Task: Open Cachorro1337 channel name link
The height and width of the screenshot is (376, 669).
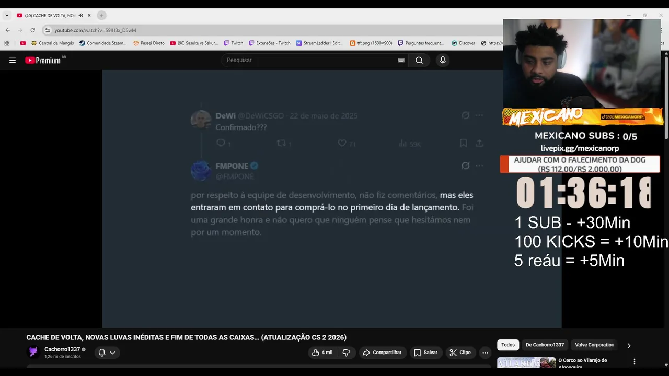Action: 62,349
